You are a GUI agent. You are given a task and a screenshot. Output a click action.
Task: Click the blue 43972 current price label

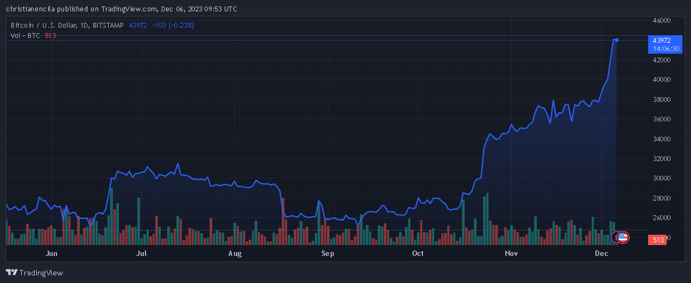click(x=662, y=40)
